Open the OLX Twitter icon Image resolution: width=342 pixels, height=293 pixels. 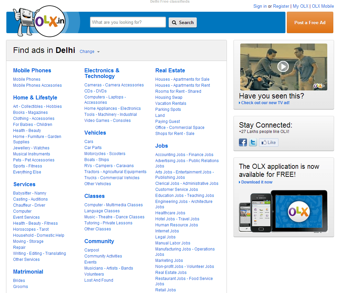tap(253, 142)
